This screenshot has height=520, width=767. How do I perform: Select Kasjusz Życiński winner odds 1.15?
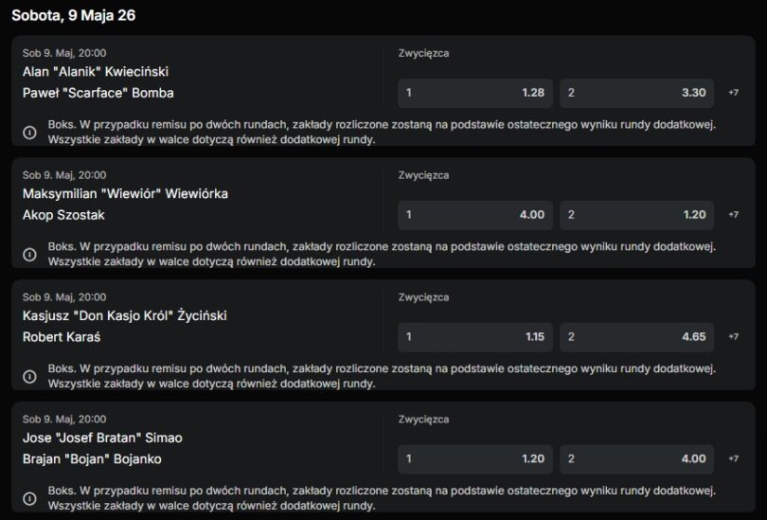tap(475, 337)
